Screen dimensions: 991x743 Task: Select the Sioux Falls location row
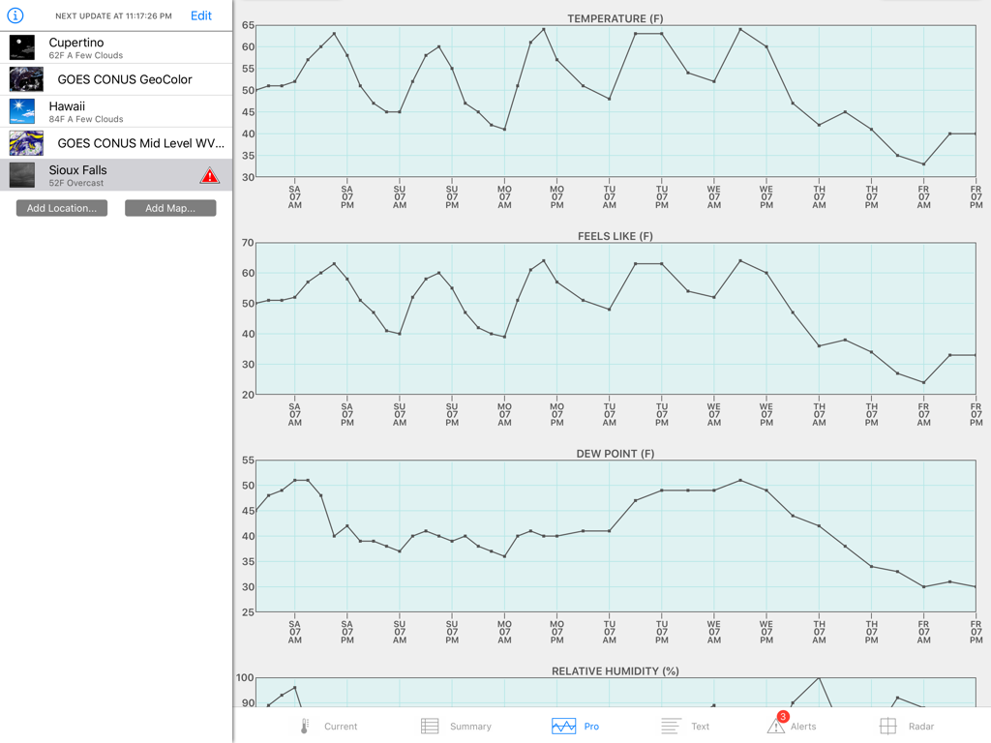coord(97,175)
